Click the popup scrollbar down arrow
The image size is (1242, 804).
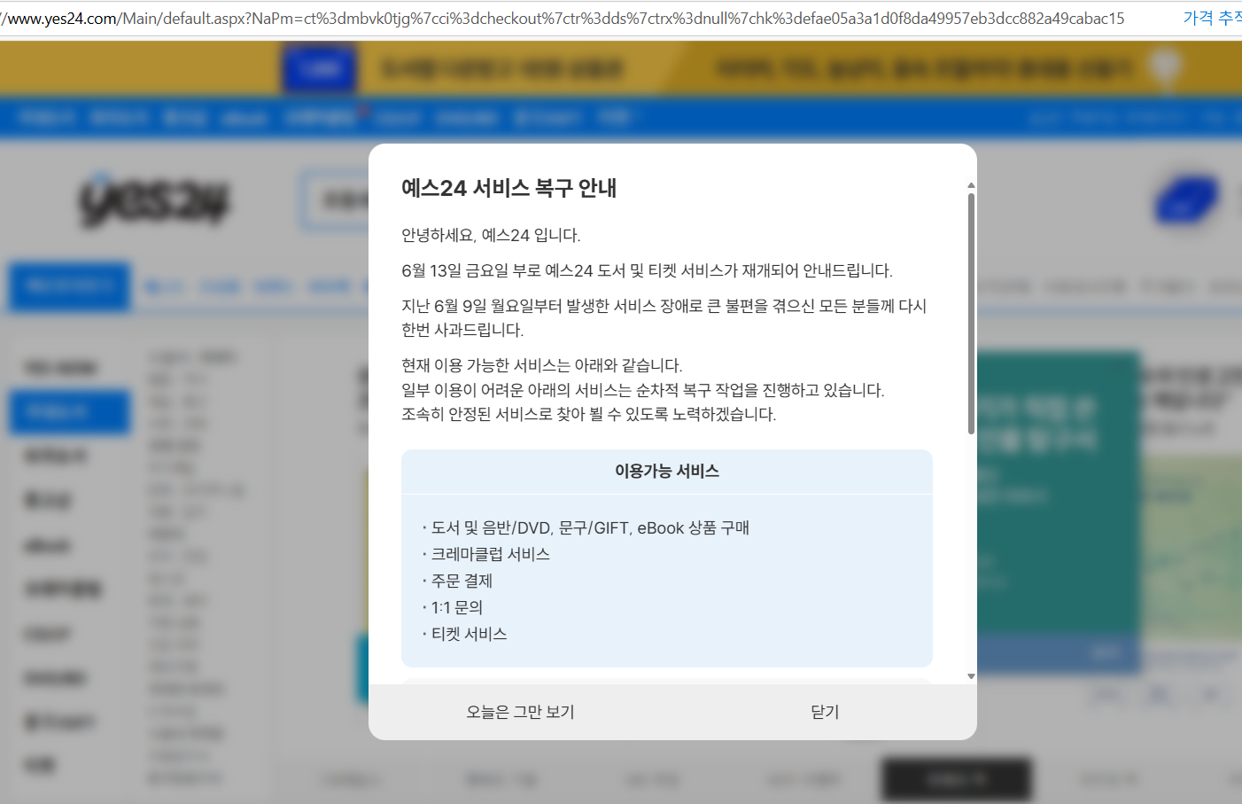coord(971,675)
